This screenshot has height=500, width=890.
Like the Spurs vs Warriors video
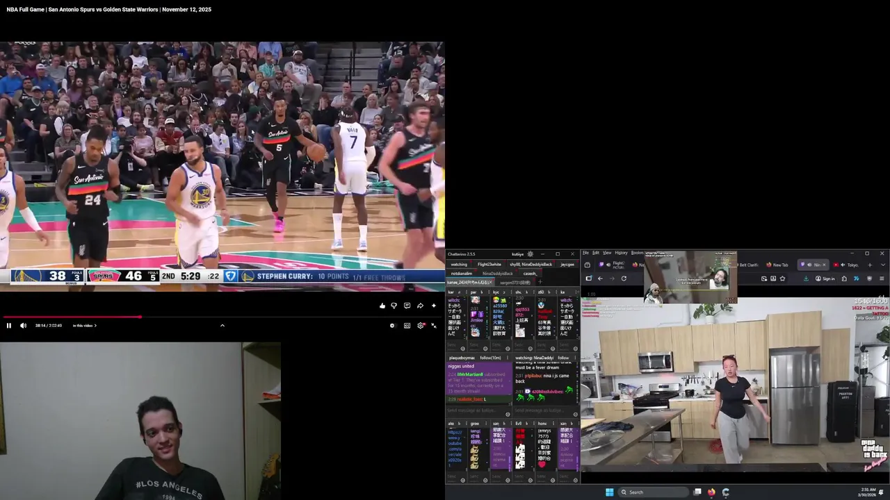(382, 306)
